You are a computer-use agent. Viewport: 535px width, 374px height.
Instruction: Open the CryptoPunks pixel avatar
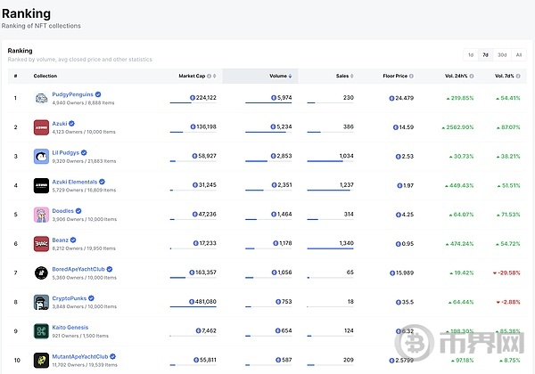pyautogui.click(x=41, y=302)
